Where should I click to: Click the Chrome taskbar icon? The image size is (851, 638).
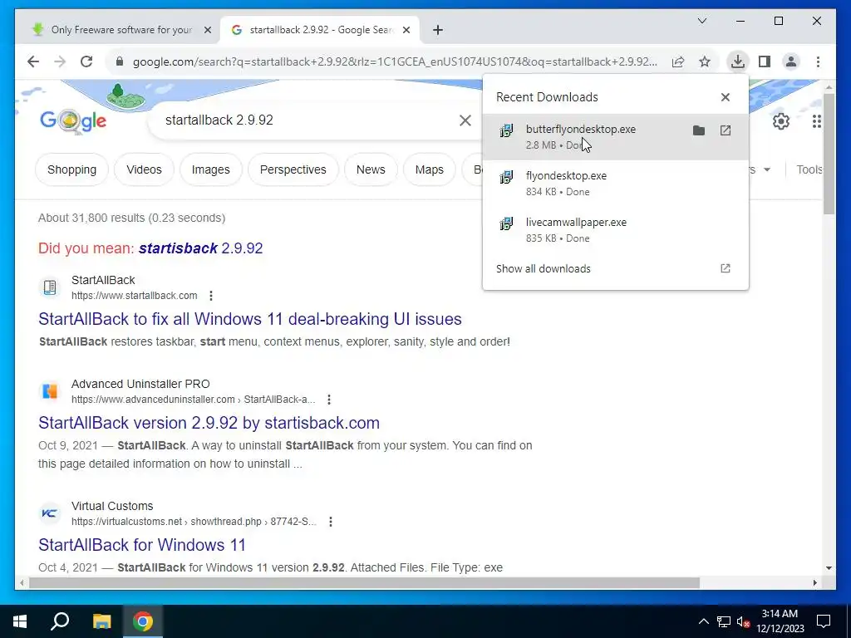pyautogui.click(x=143, y=621)
